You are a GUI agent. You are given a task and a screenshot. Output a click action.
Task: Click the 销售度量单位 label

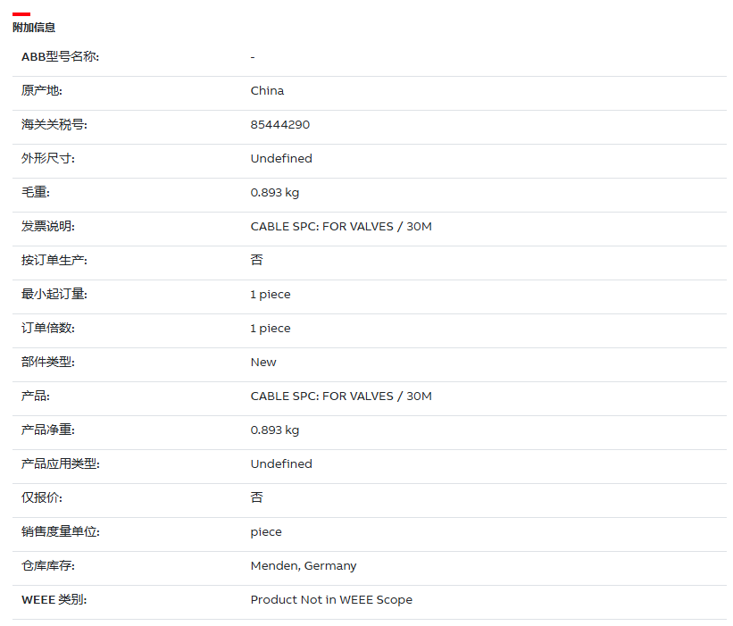[61, 531]
